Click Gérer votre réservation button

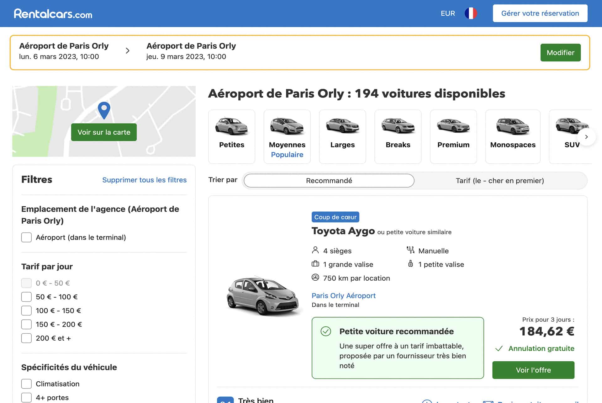click(540, 13)
